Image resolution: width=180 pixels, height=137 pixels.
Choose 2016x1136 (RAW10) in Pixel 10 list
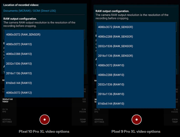[x=44, y=73]
